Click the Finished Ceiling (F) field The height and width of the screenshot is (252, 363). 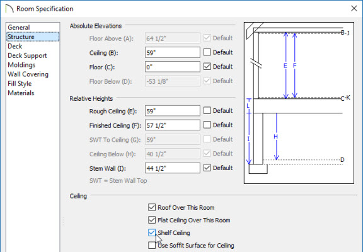point(173,125)
